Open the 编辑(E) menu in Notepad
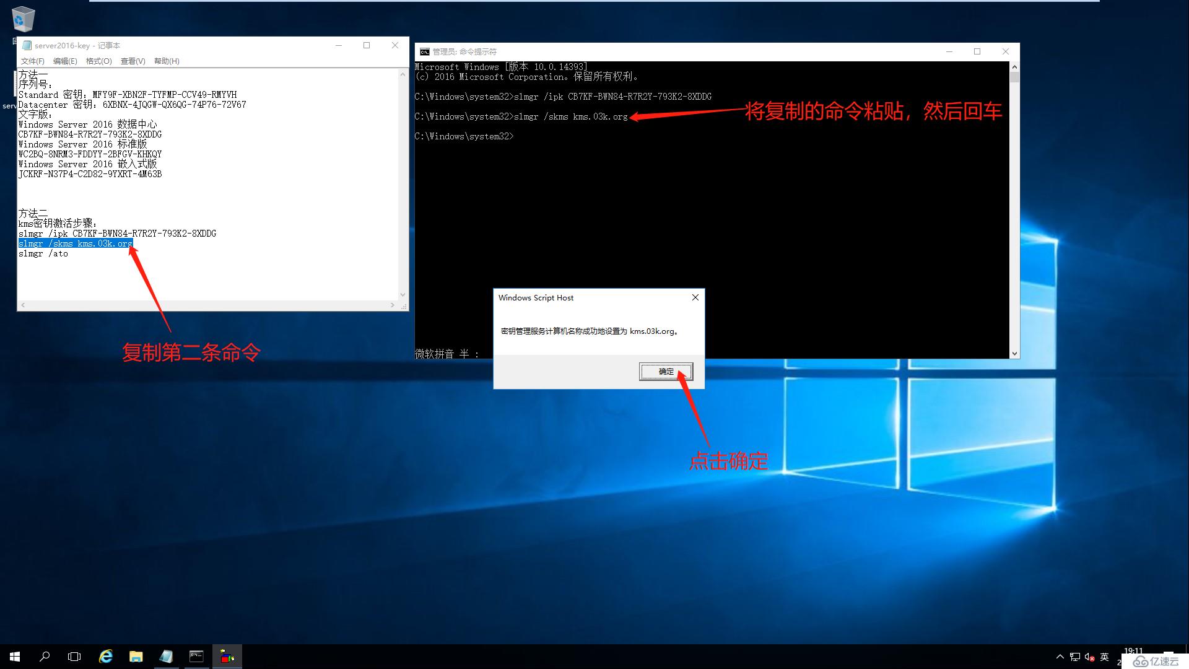This screenshot has width=1189, height=669. coord(65,61)
